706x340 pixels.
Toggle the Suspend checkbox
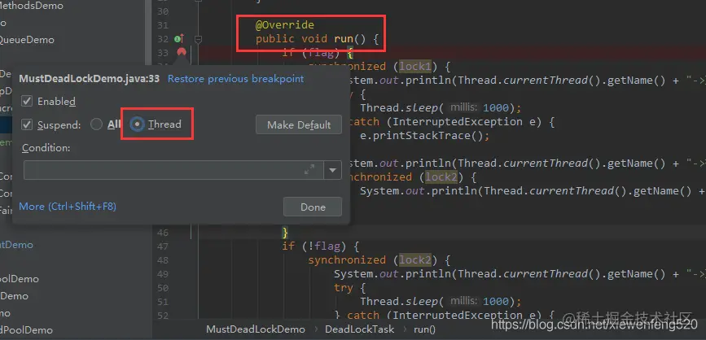coord(27,124)
